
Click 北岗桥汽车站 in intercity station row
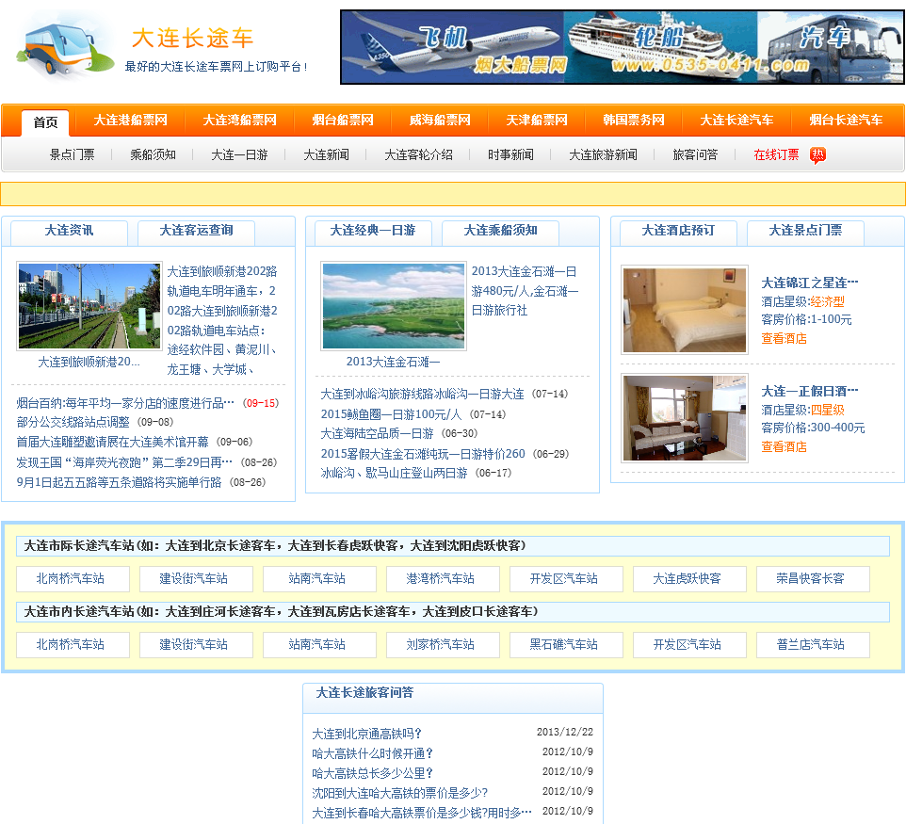(x=73, y=579)
